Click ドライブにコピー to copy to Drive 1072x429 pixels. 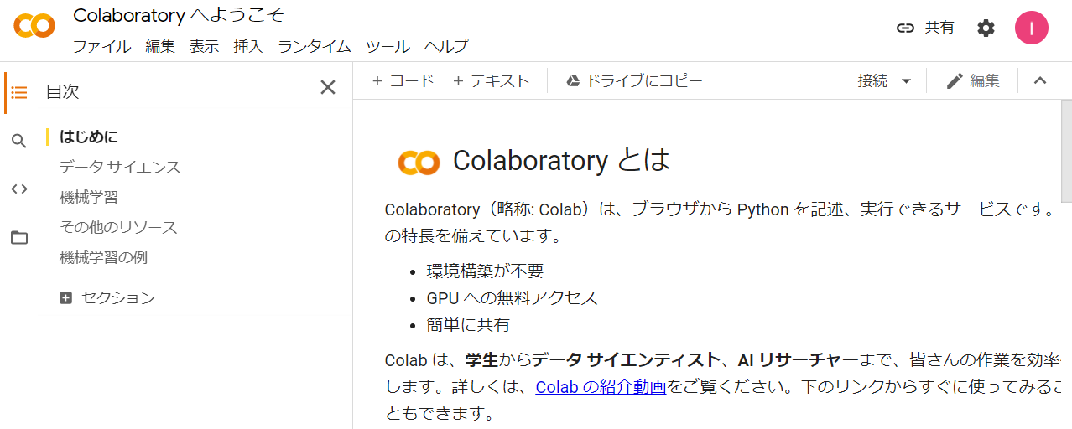(x=634, y=80)
